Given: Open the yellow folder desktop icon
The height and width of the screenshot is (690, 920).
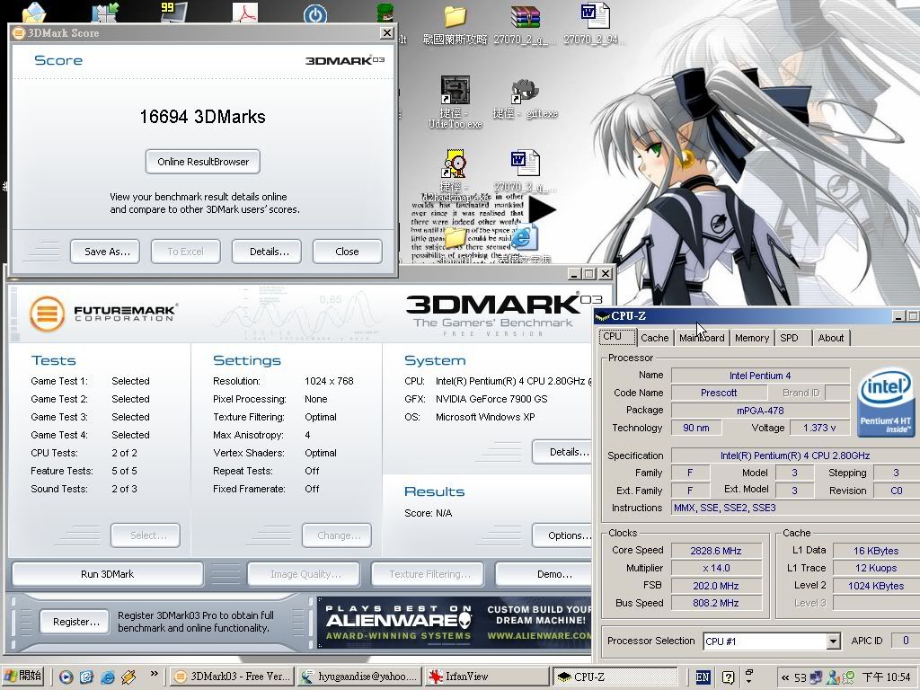Looking at the screenshot, I should pos(456,16).
